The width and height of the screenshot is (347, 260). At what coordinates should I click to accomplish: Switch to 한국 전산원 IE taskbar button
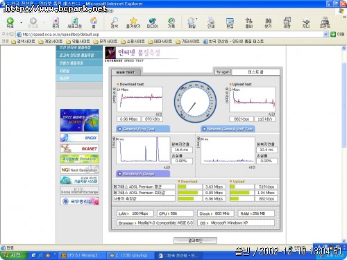tap(180, 255)
